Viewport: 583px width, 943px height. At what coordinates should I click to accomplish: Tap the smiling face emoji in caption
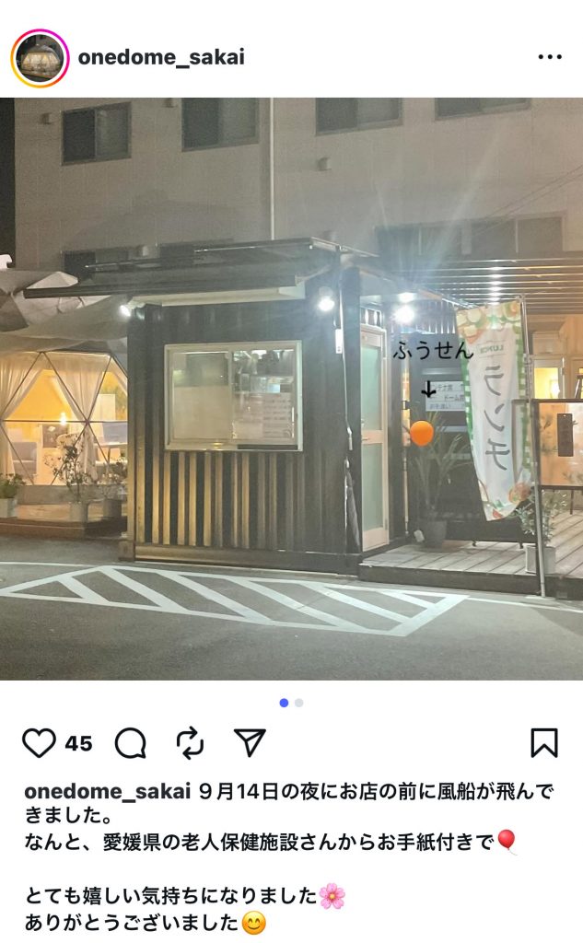254,923
